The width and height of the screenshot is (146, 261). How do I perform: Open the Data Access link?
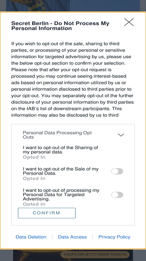pos(72,237)
